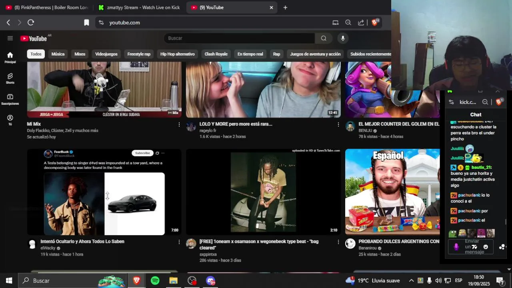The image size is (512, 288).
Task: Click the magnifier search button
Action: pyautogui.click(x=324, y=38)
